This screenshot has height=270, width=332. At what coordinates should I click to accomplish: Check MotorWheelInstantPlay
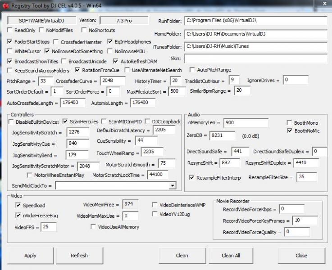pyautogui.click(x=29, y=175)
